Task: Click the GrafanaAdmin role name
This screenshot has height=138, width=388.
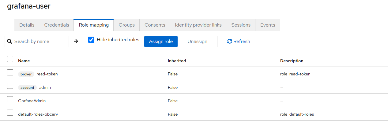Action: point(32,101)
